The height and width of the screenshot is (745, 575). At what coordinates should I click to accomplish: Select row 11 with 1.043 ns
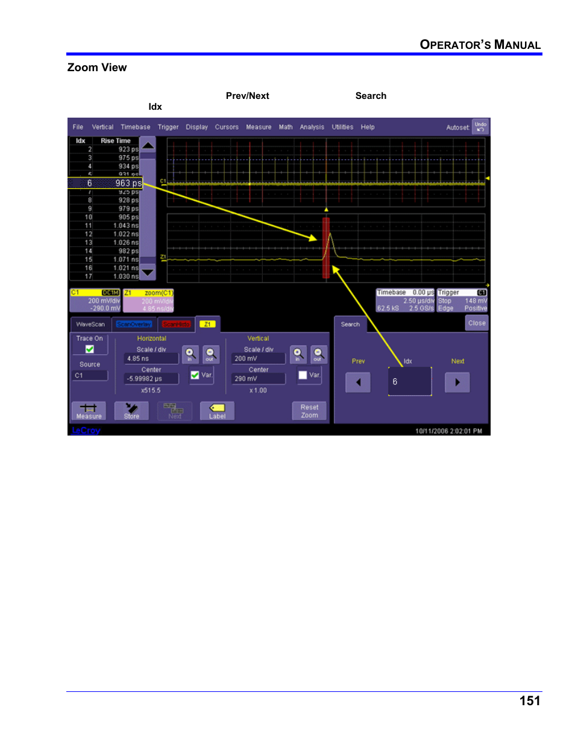click(x=105, y=226)
